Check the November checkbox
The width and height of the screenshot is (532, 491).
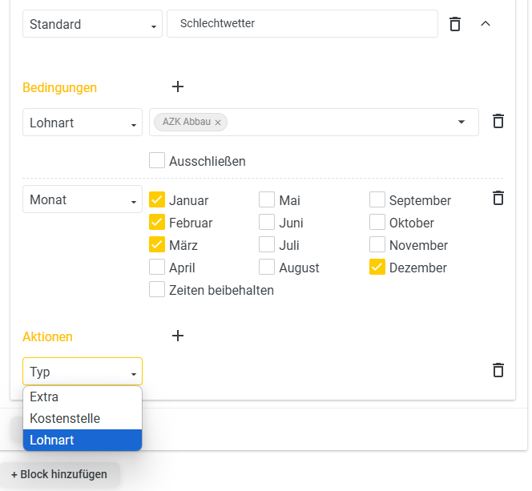(x=377, y=244)
